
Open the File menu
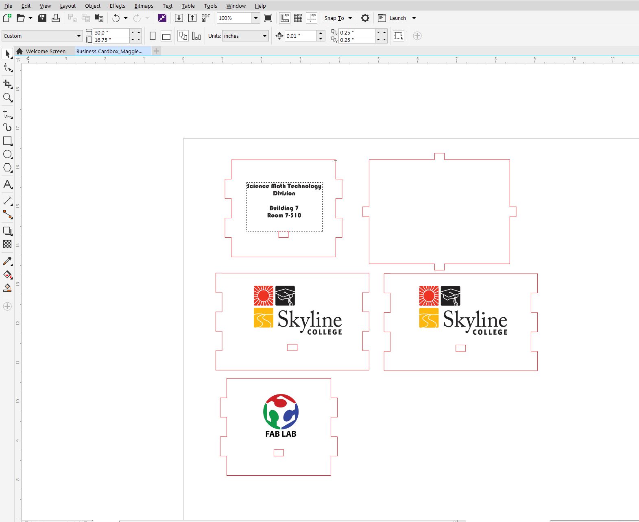point(8,6)
